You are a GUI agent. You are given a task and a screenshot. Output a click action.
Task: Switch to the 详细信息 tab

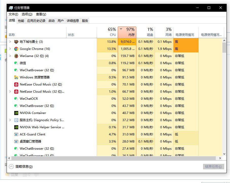pos(73,21)
